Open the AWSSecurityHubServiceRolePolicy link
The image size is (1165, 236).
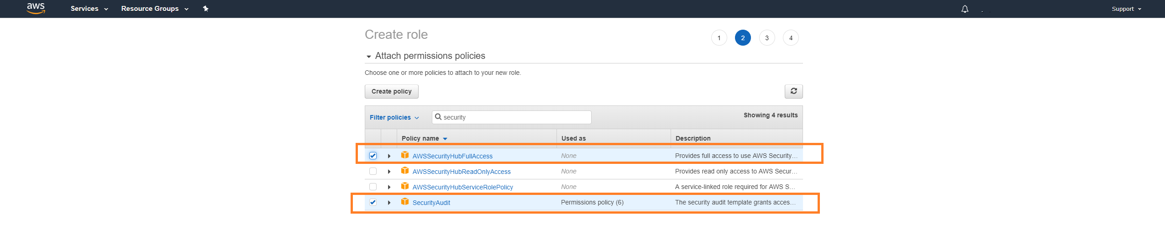(x=463, y=187)
